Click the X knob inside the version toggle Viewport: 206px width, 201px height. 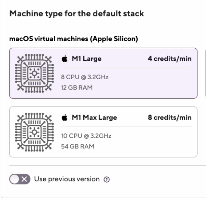pyautogui.click(x=25, y=179)
